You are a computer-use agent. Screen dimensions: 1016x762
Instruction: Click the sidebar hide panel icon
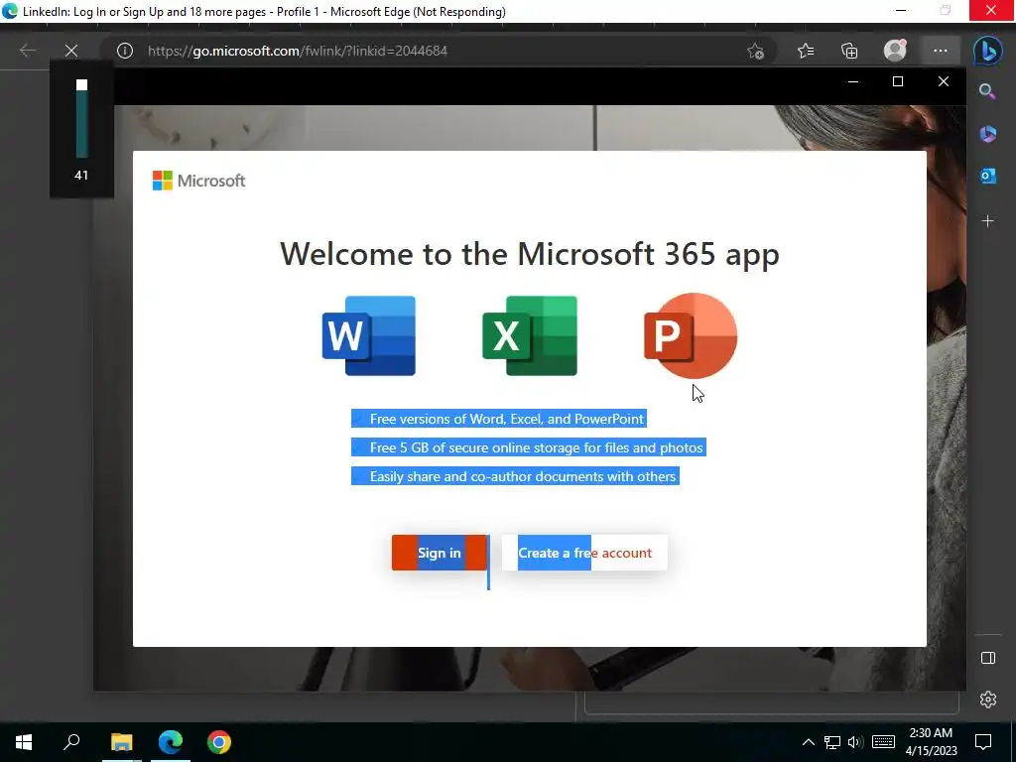point(988,659)
